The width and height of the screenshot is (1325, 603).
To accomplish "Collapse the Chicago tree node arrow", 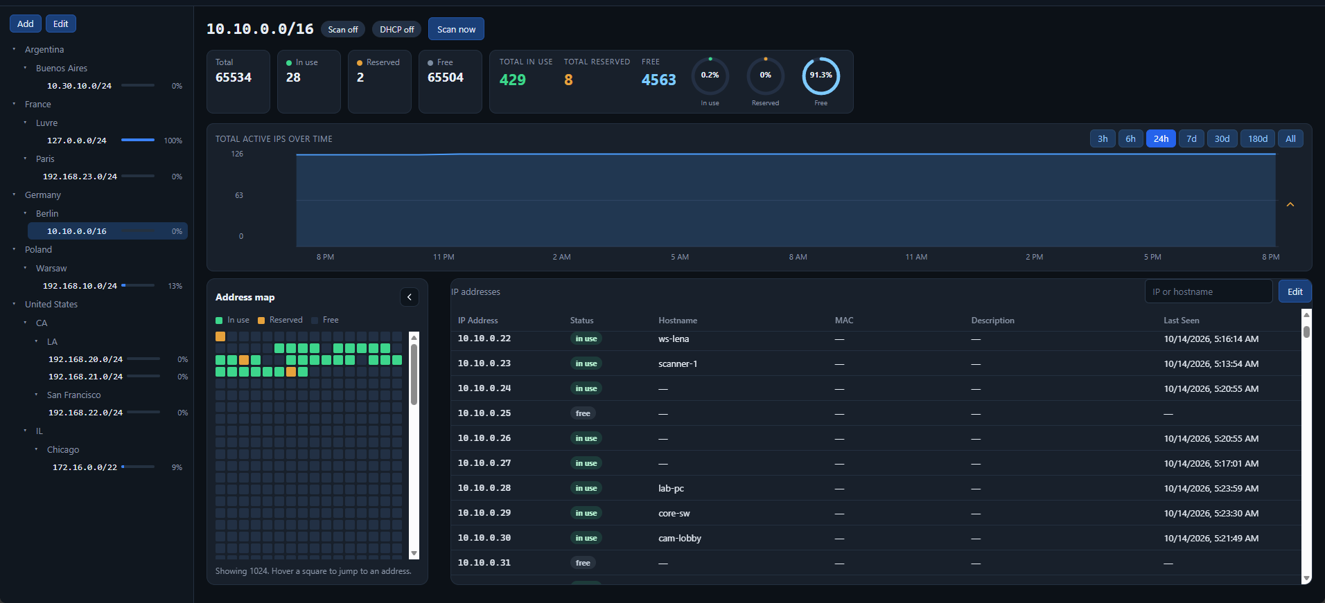I will click(36, 449).
